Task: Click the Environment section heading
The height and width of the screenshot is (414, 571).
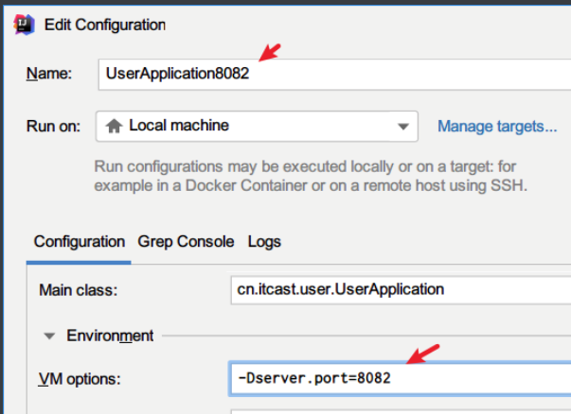Action: [110, 336]
